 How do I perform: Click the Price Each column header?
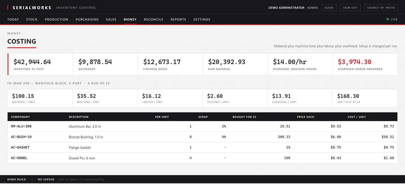[305, 117]
